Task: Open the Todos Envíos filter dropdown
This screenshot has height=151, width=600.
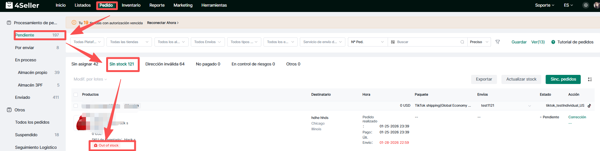Action: click(x=208, y=42)
